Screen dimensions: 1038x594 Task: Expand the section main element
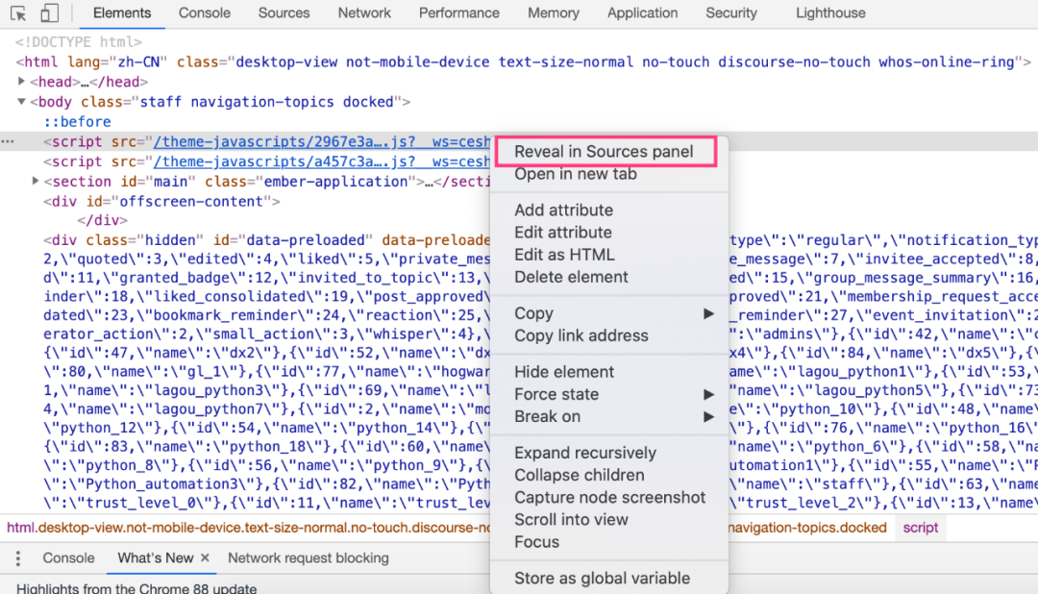point(36,181)
